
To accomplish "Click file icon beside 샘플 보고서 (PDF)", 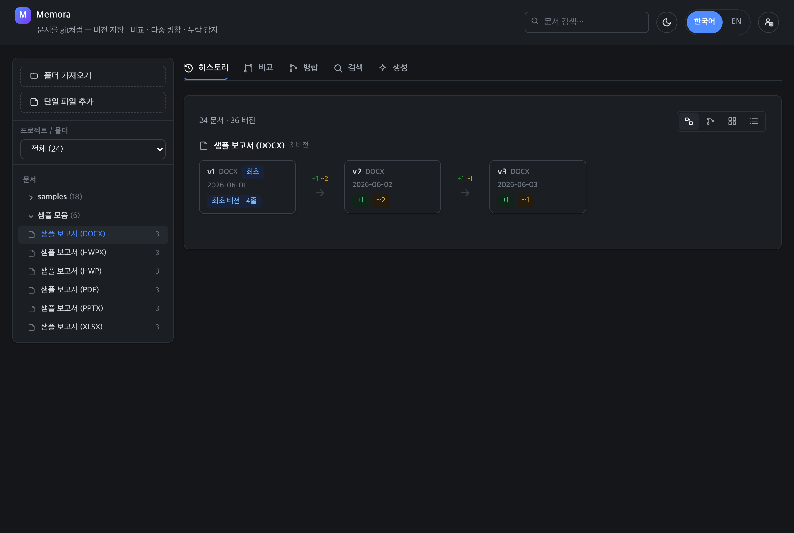I will tap(32, 290).
